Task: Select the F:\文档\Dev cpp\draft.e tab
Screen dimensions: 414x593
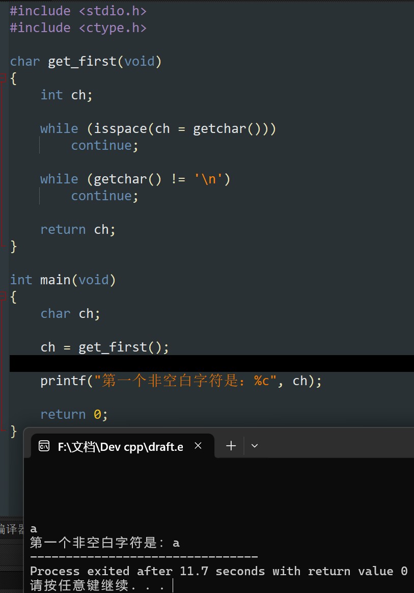Action: click(x=123, y=446)
